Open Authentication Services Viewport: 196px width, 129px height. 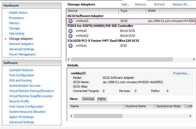[25, 86]
